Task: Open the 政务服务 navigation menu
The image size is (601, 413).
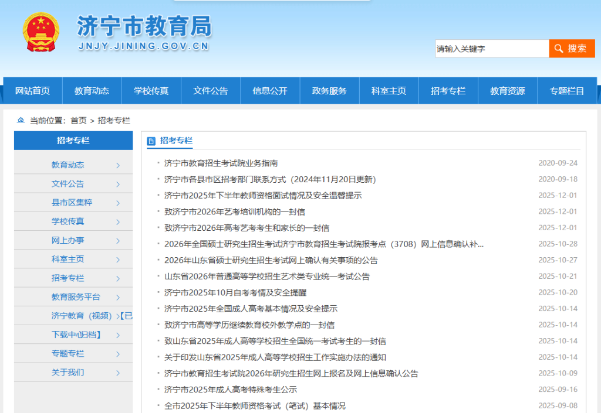Action: [329, 90]
